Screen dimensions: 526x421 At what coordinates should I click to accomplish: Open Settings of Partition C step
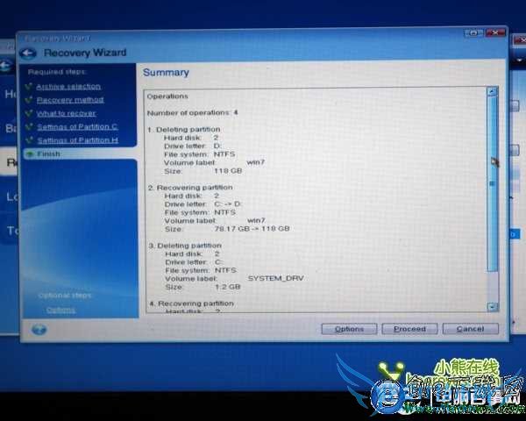[x=77, y=127]
